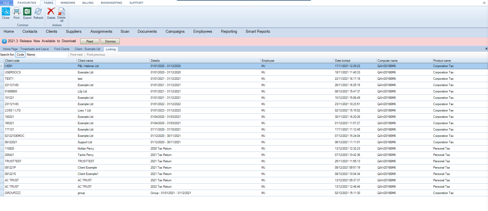Screen dimensions: 488x211
Task: Open Campaigns in navigation bar
Action: [x=175, y=31]
